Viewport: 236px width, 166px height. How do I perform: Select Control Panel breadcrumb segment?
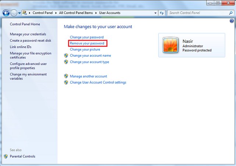click(43, 13)
